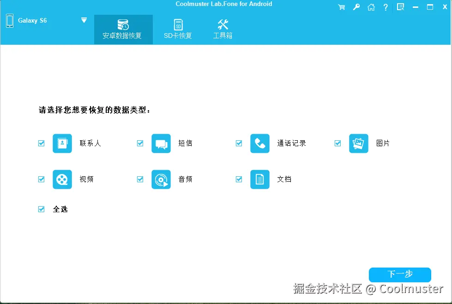The width and height of the screenshot is (452, 304).
Task: Open the 工具箱 toolbox tab
Action: 223,29
